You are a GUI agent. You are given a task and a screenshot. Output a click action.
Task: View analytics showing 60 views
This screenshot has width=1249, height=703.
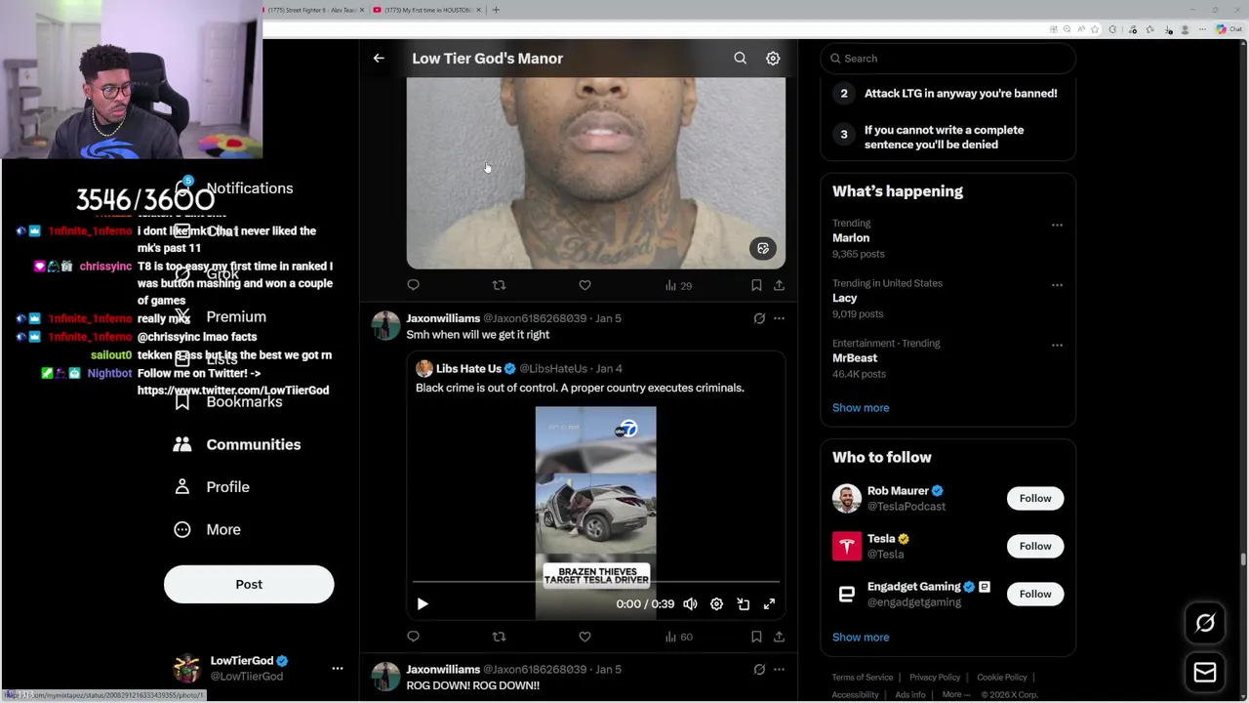678,637
